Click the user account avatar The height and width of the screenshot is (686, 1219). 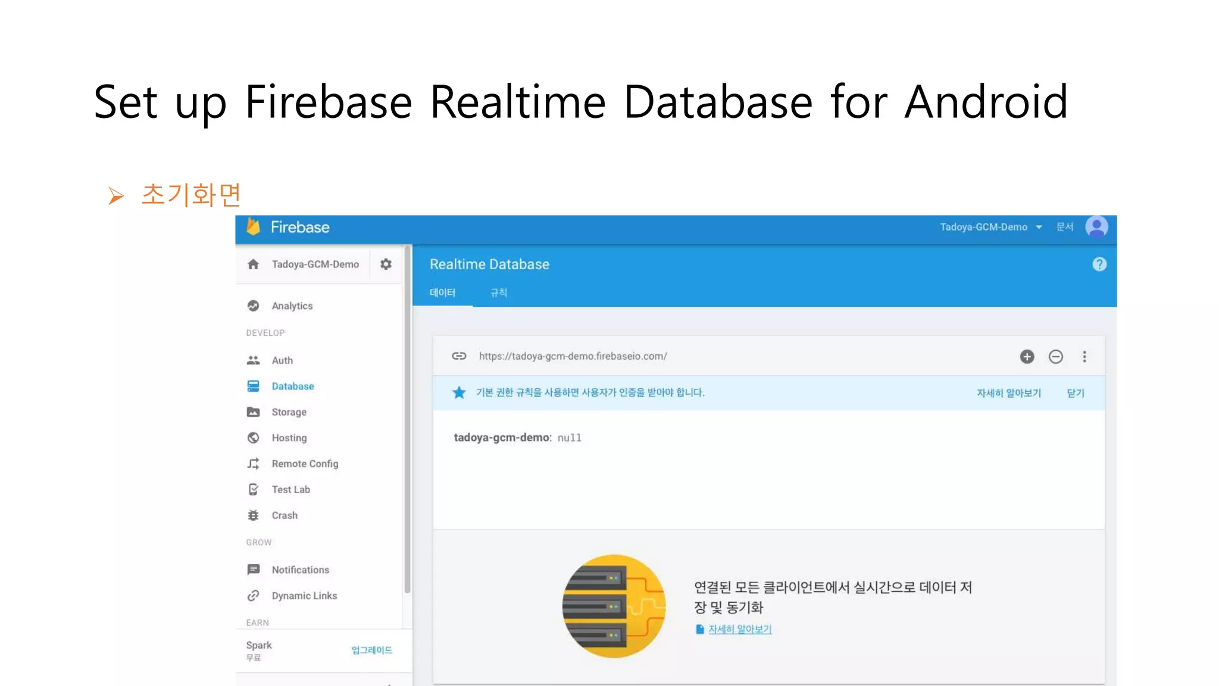click(1096, 227)
